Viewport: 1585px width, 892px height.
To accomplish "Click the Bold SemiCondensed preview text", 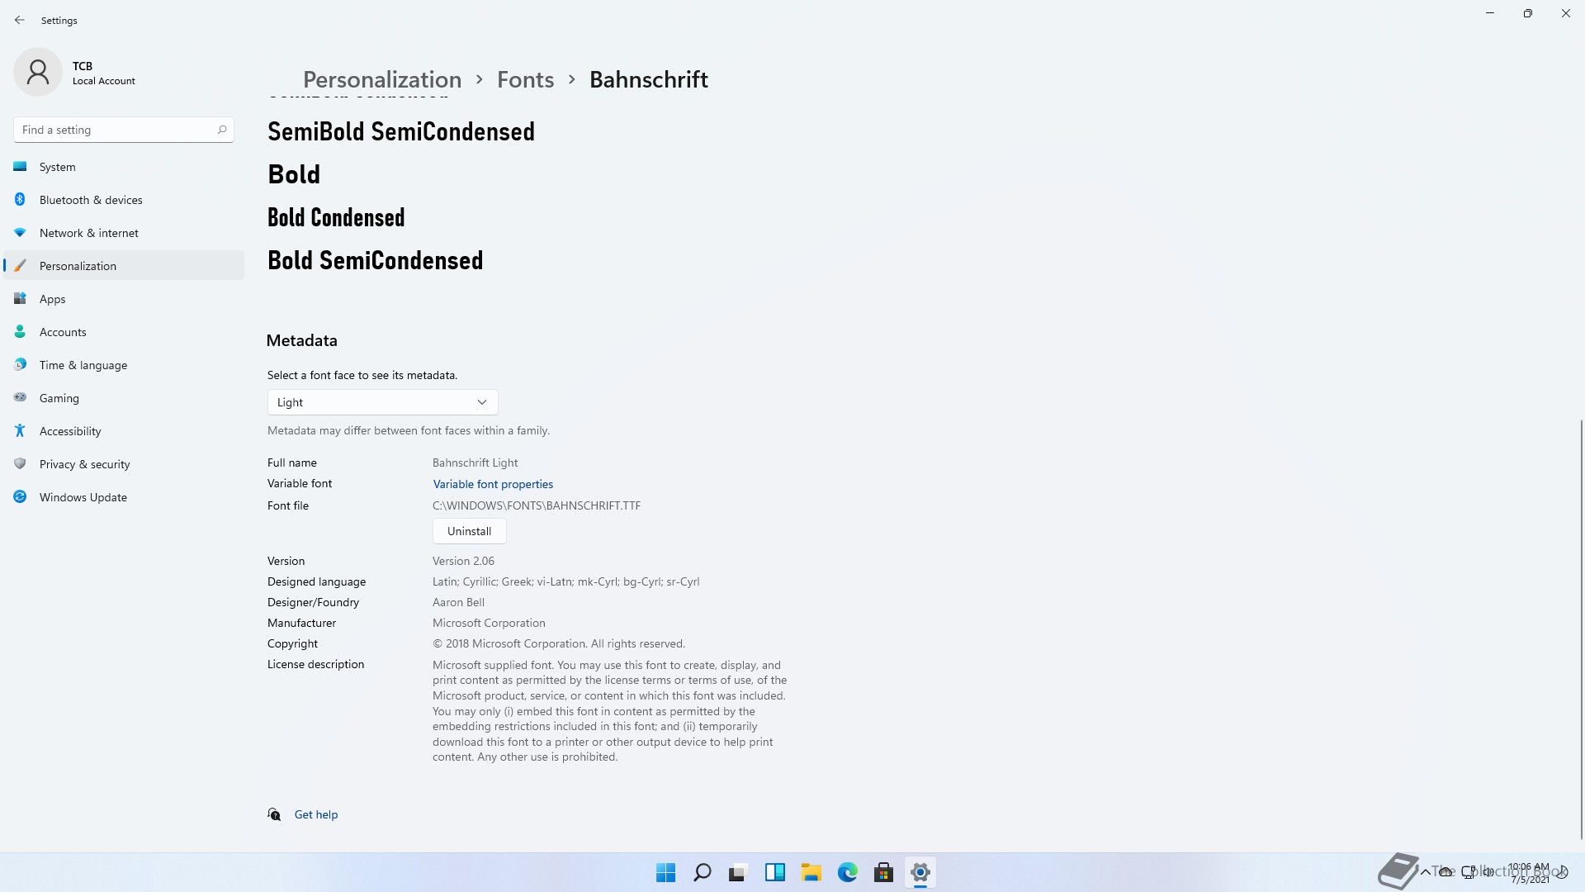I will pos(376,260).
